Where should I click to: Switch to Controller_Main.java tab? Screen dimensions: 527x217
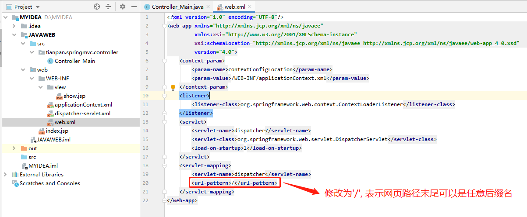177,7
